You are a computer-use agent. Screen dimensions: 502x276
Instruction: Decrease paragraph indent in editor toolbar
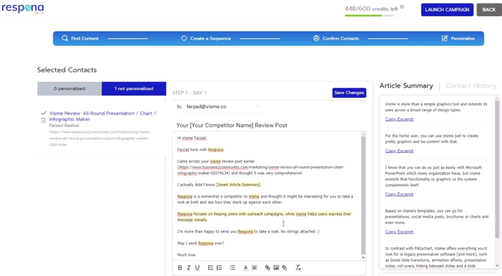coord(210,267)
